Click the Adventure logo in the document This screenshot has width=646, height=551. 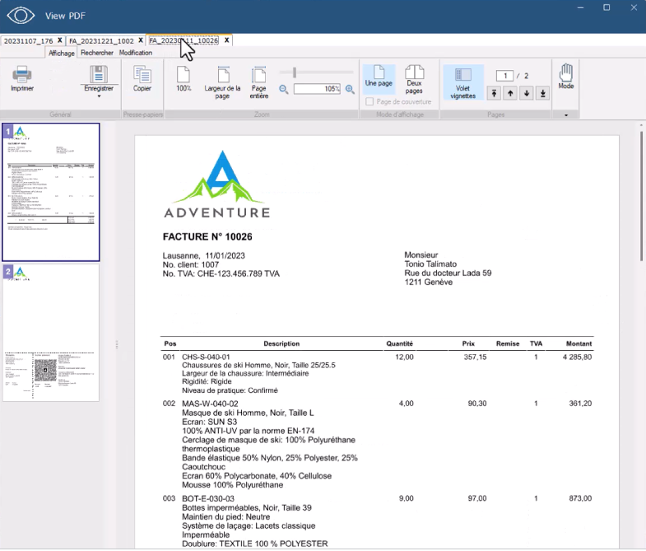(217, 184)
